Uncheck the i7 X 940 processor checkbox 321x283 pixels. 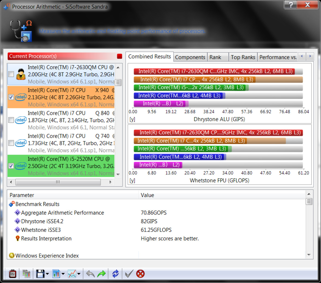[11, 97]
